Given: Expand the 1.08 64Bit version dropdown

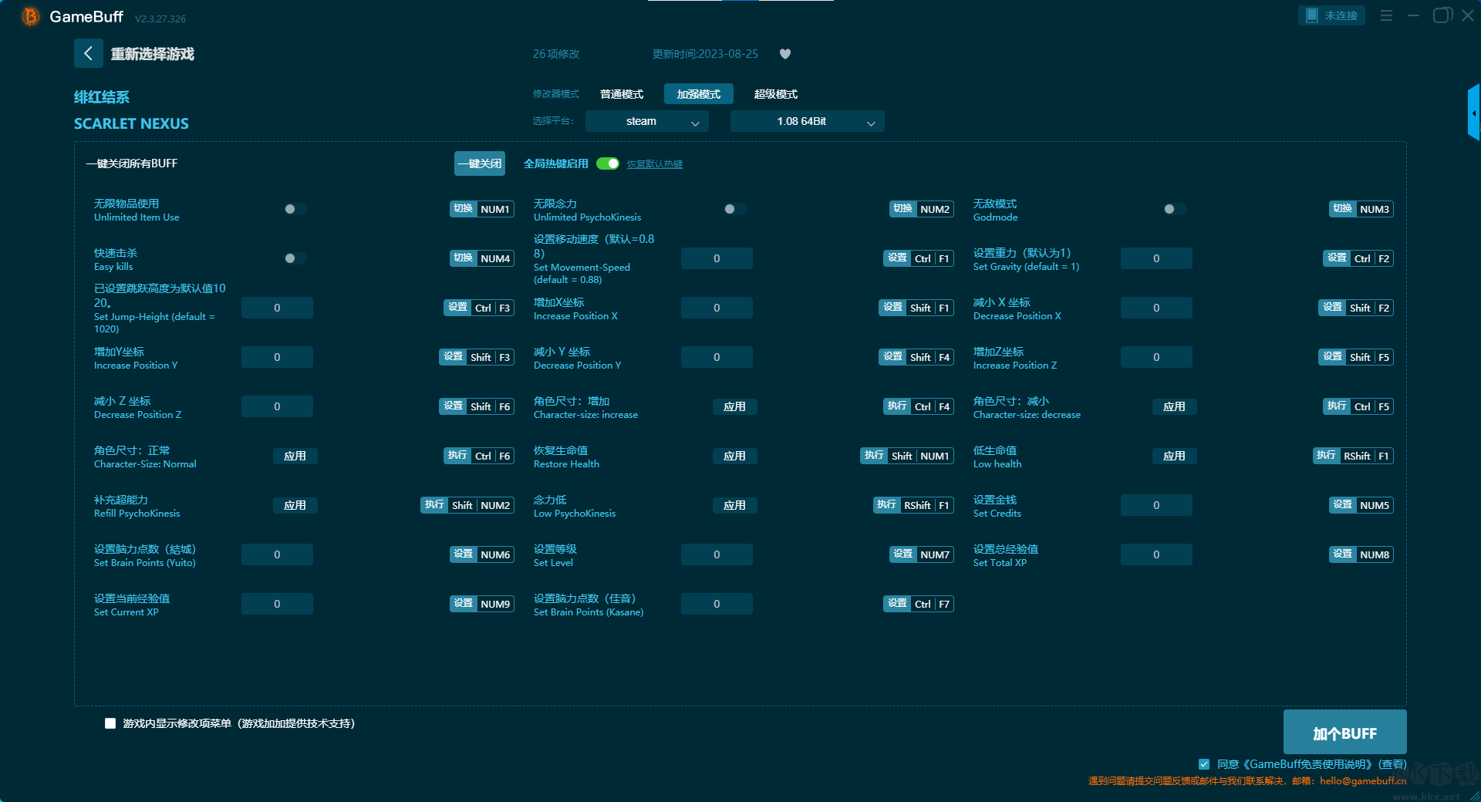Looking at the screenshot, I should 807,121.
